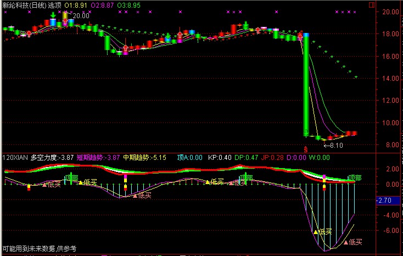The height and width of the screenshot is (256, 403).
Task: Click the green down arrow near the 20.00 high
Action: pos(53,14)
